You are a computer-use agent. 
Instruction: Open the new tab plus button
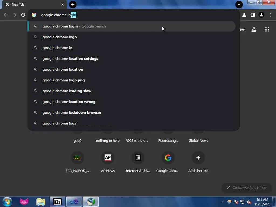(73, 5)
